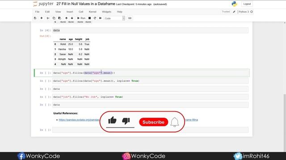Click the Facebook logo icon
Viewport: 286px width, 160px height.
21,156
